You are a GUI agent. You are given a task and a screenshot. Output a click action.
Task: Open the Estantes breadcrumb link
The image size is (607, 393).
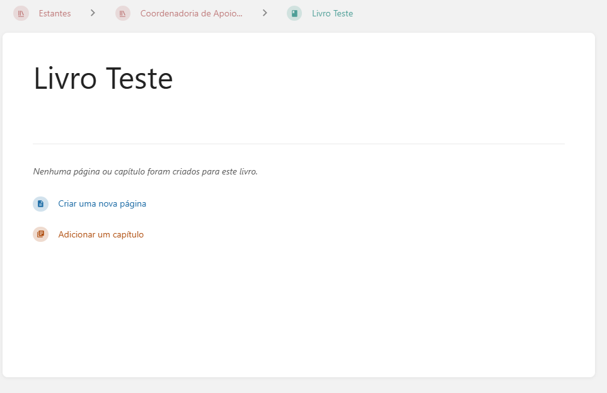point(55,13)
